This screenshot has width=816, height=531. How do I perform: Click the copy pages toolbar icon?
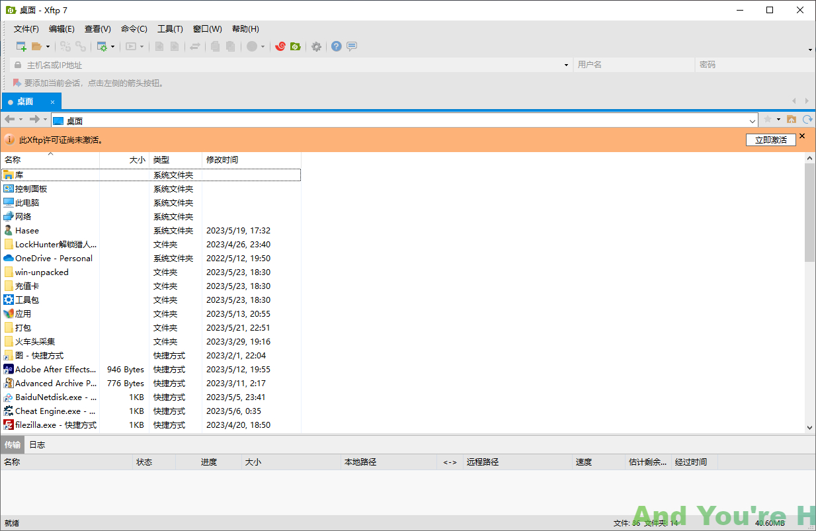coord(215,46)
